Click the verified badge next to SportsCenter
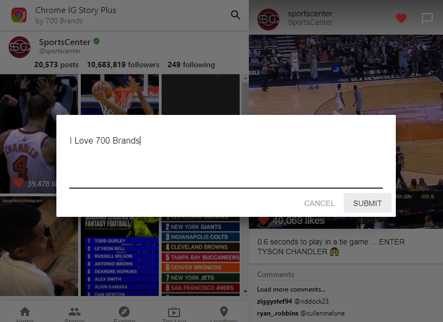This screenshot has width=443, height=322. point(97,42)
